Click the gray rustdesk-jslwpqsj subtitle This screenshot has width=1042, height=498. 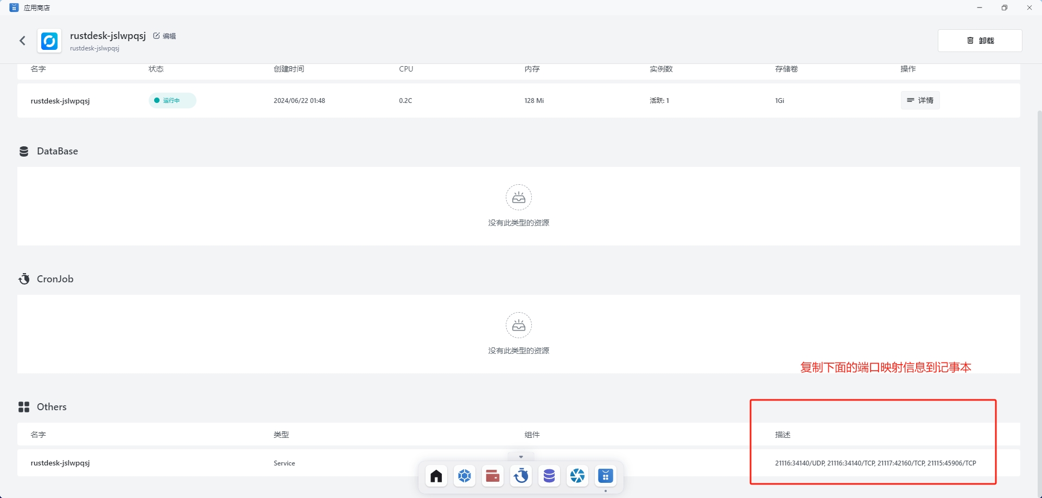coord(94,48)
